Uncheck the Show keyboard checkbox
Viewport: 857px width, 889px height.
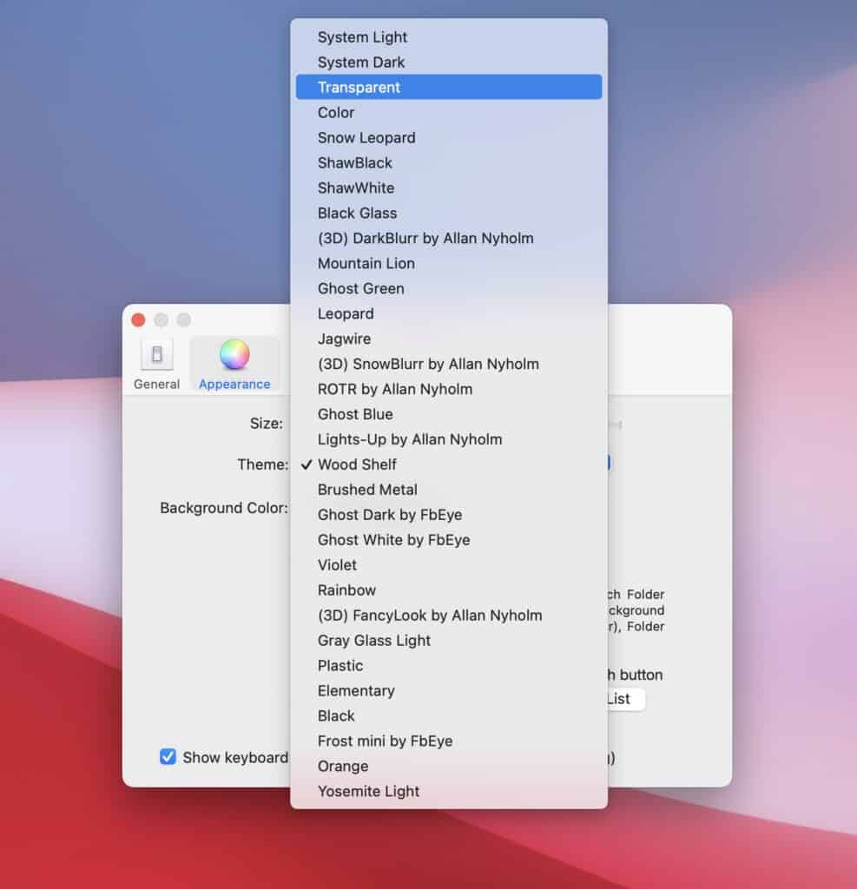pos(168,757)
